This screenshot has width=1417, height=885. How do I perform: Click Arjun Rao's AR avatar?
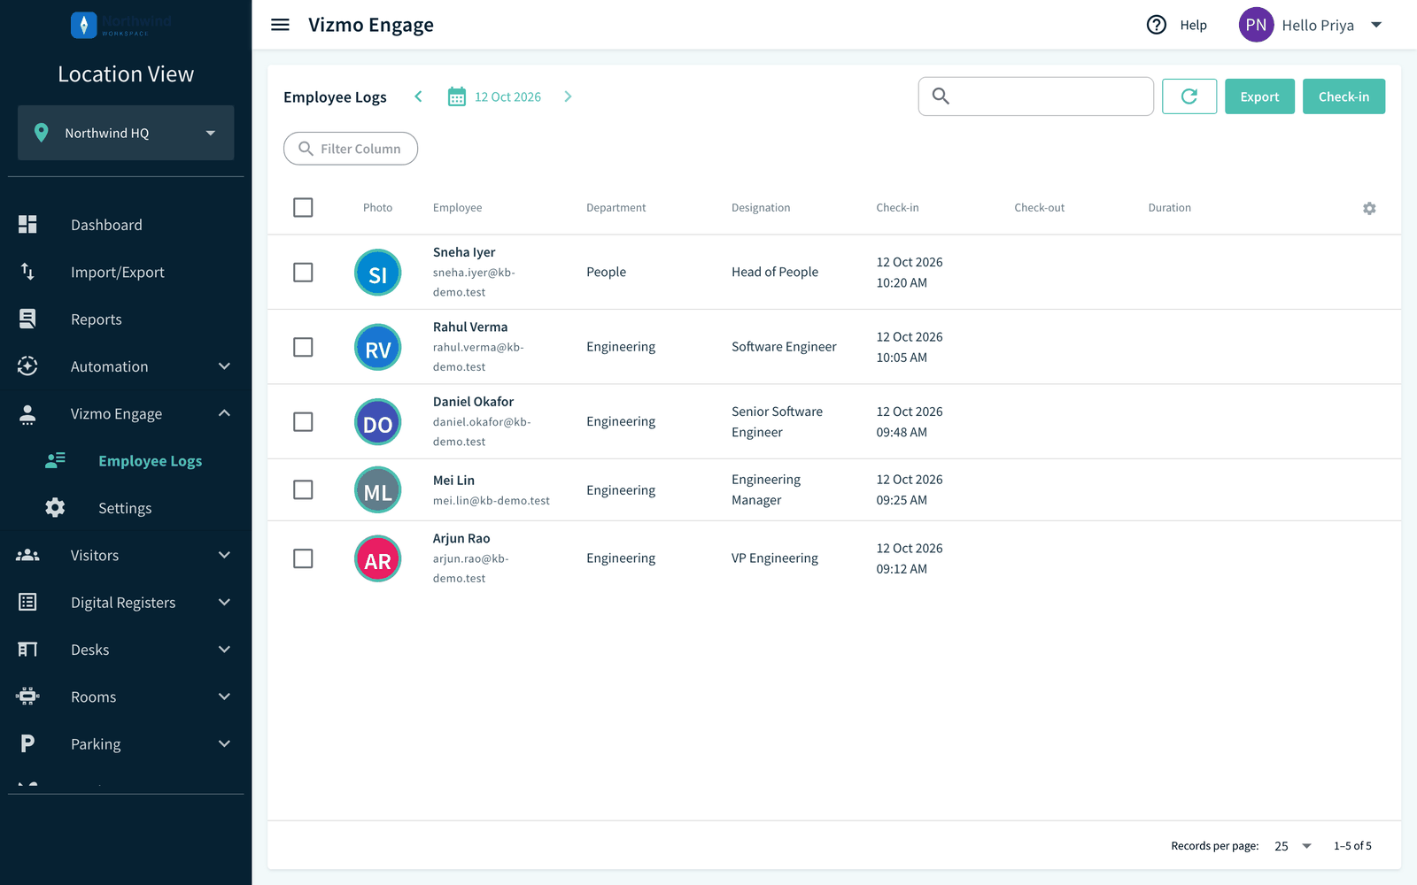pos(378,558)
